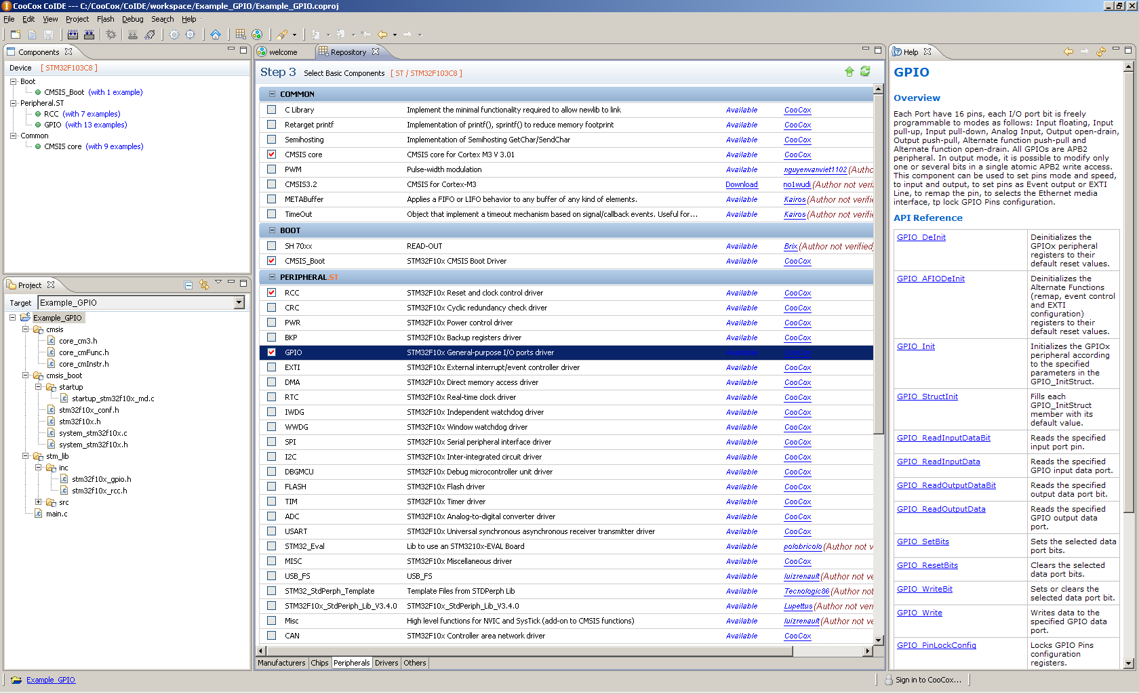Click the Repository horizontal scrollbar
This screenshot has height=694, width=1139.
529,651
